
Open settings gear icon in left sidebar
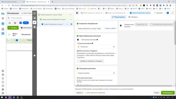(3, 75)
